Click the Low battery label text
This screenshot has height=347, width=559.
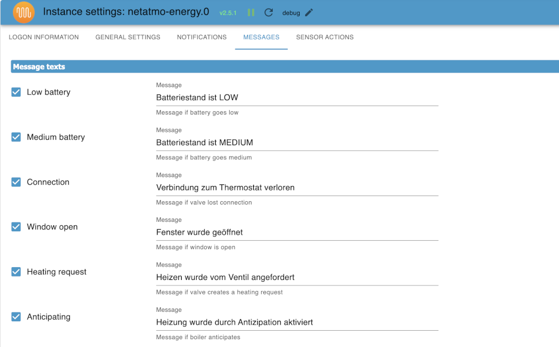49,92
